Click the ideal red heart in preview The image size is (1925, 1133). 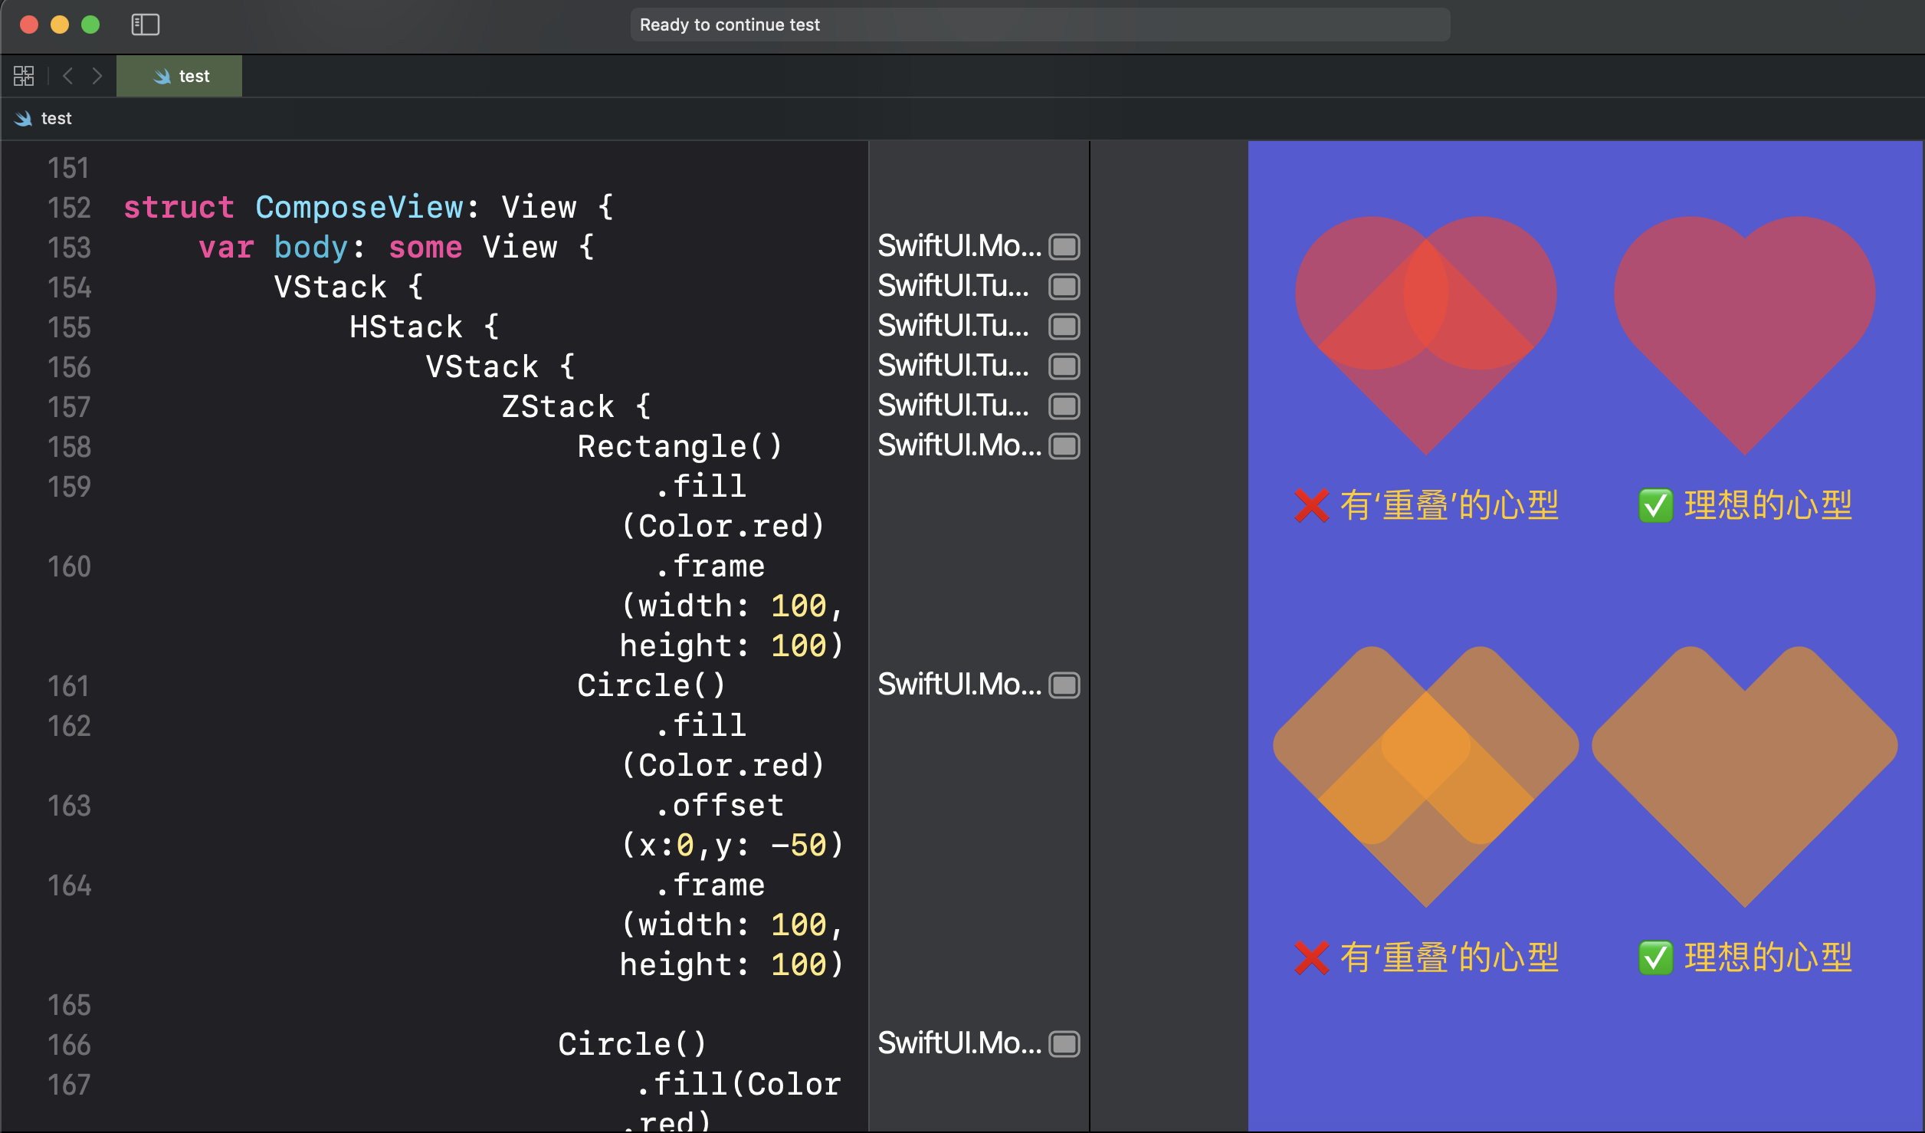click(x=1745, y=335)
